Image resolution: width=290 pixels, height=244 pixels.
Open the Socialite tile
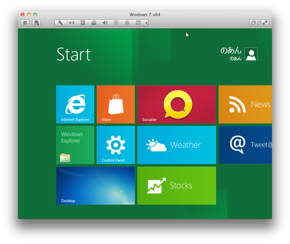pos(176,104)
